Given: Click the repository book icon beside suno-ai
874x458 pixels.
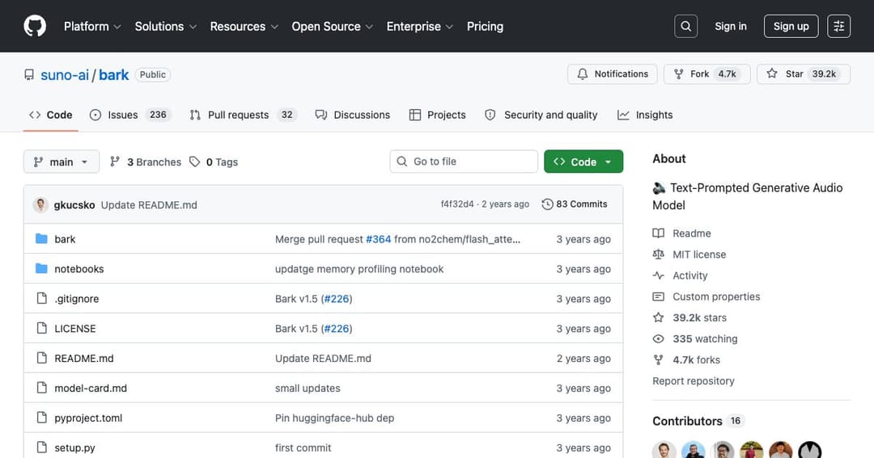Looking at the screenshot, I should (29, 74).
